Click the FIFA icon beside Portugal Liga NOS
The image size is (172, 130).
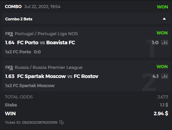(9, 34)
